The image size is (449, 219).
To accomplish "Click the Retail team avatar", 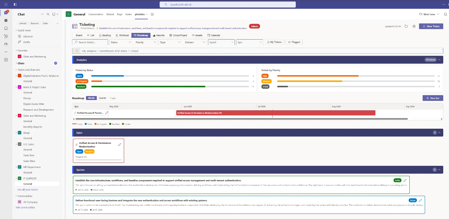I will tap(19, 133).
